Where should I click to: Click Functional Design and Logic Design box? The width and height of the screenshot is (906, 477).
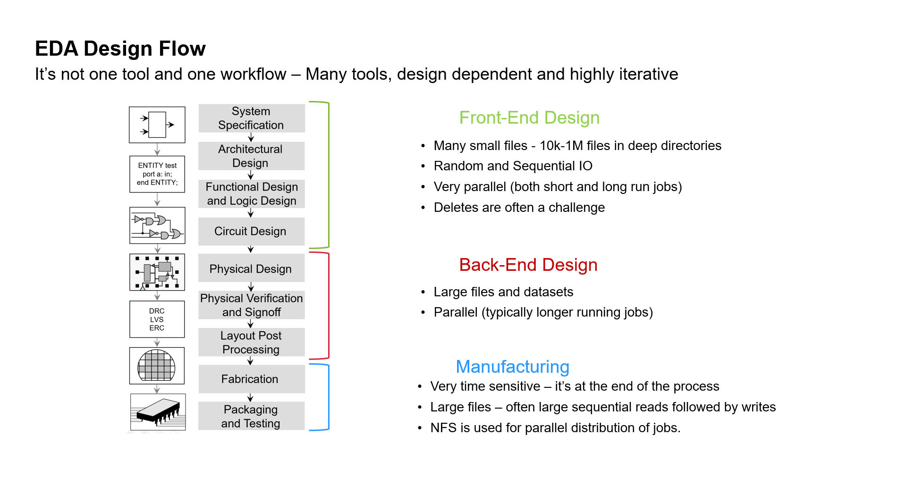click(x=251, y=193)
